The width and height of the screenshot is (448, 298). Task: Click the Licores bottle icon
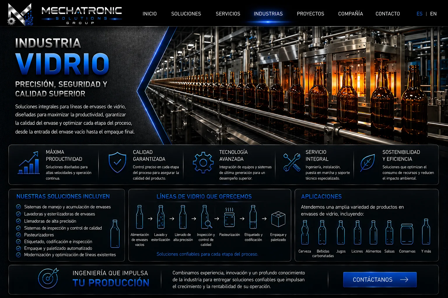(357, 232)
